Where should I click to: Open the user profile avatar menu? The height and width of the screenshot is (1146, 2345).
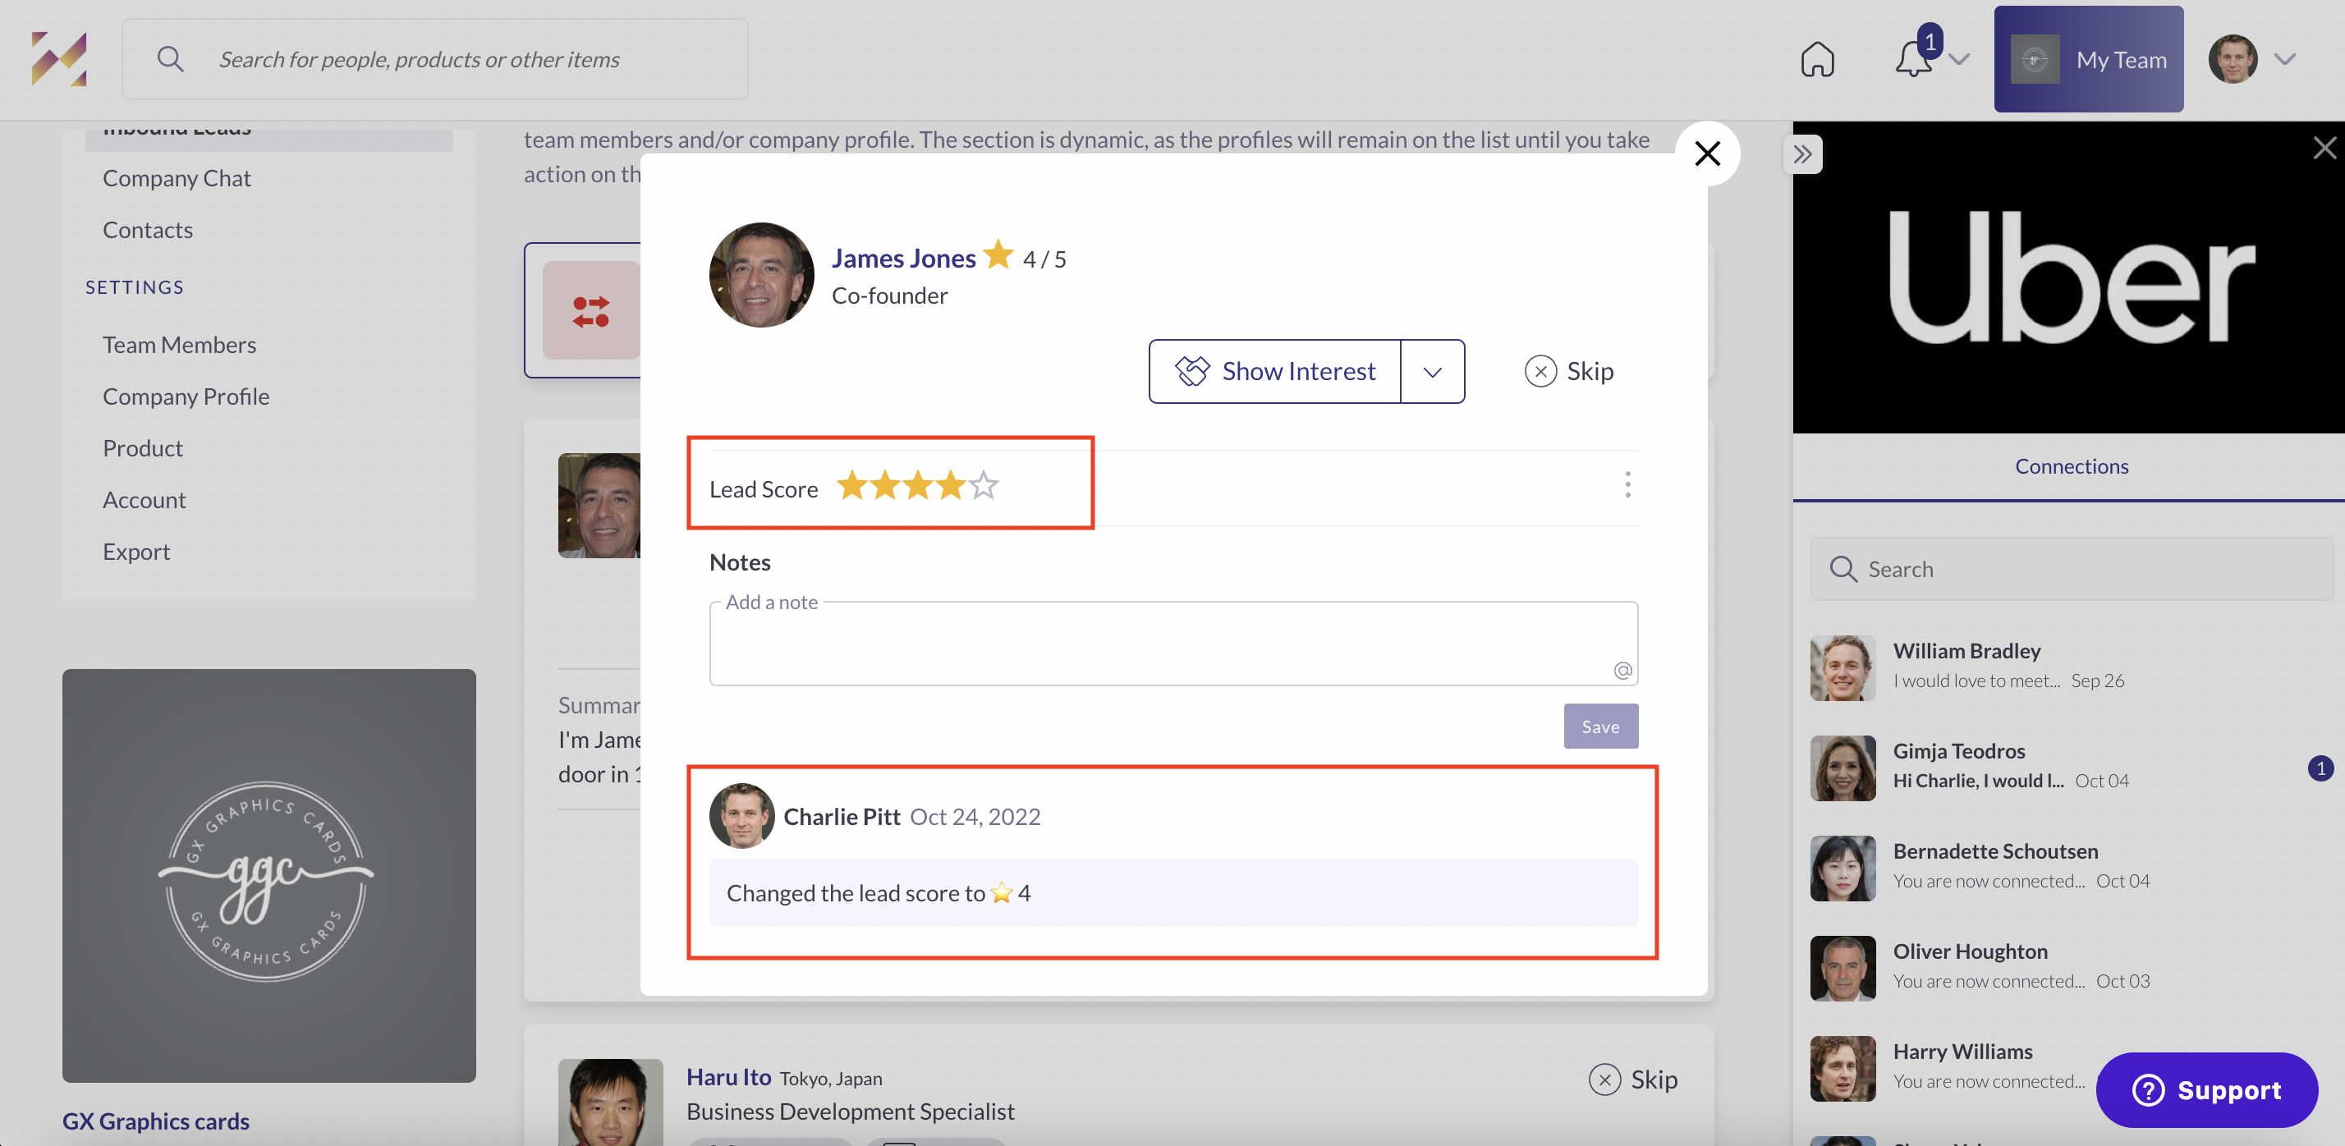click(2233, 59)
